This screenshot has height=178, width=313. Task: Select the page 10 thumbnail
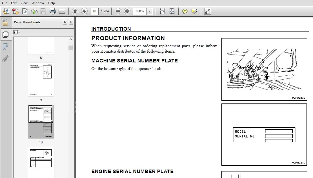(41, 121)
